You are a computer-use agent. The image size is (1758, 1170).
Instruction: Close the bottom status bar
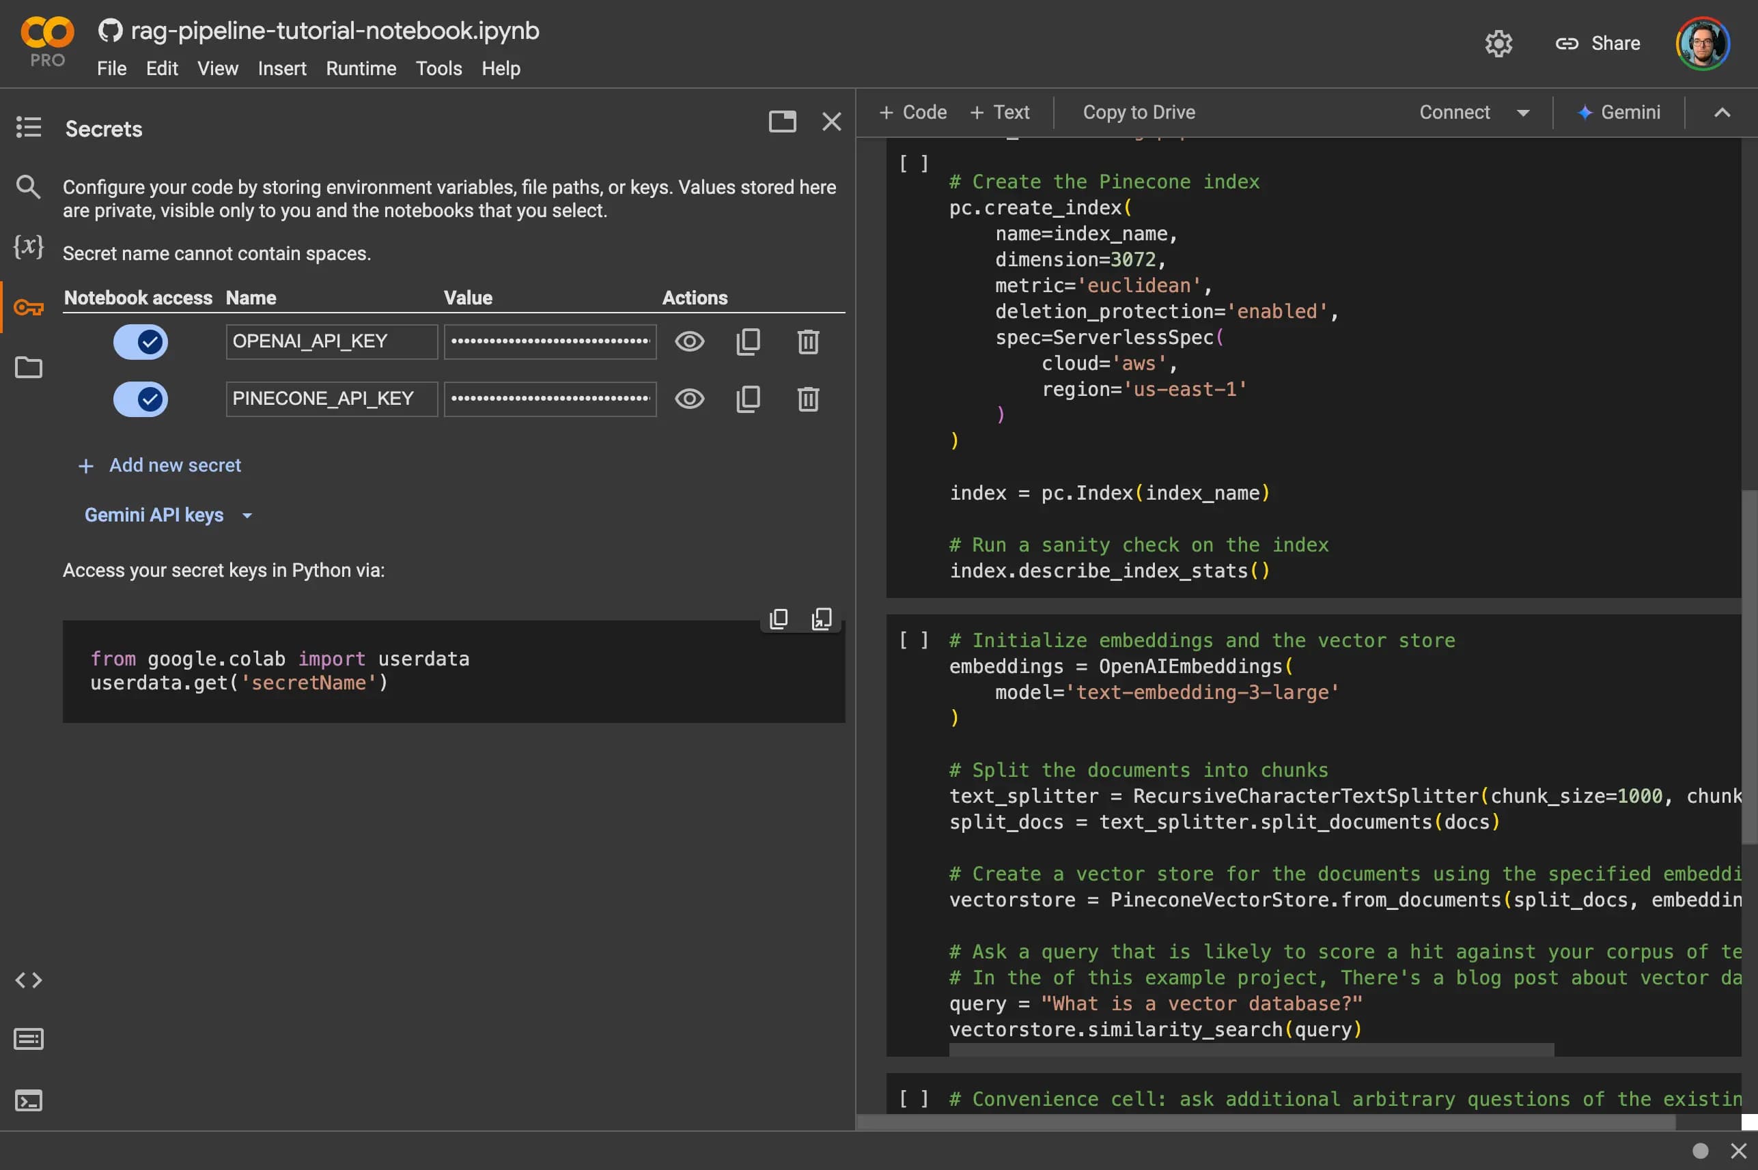tap(1738, 1151)
